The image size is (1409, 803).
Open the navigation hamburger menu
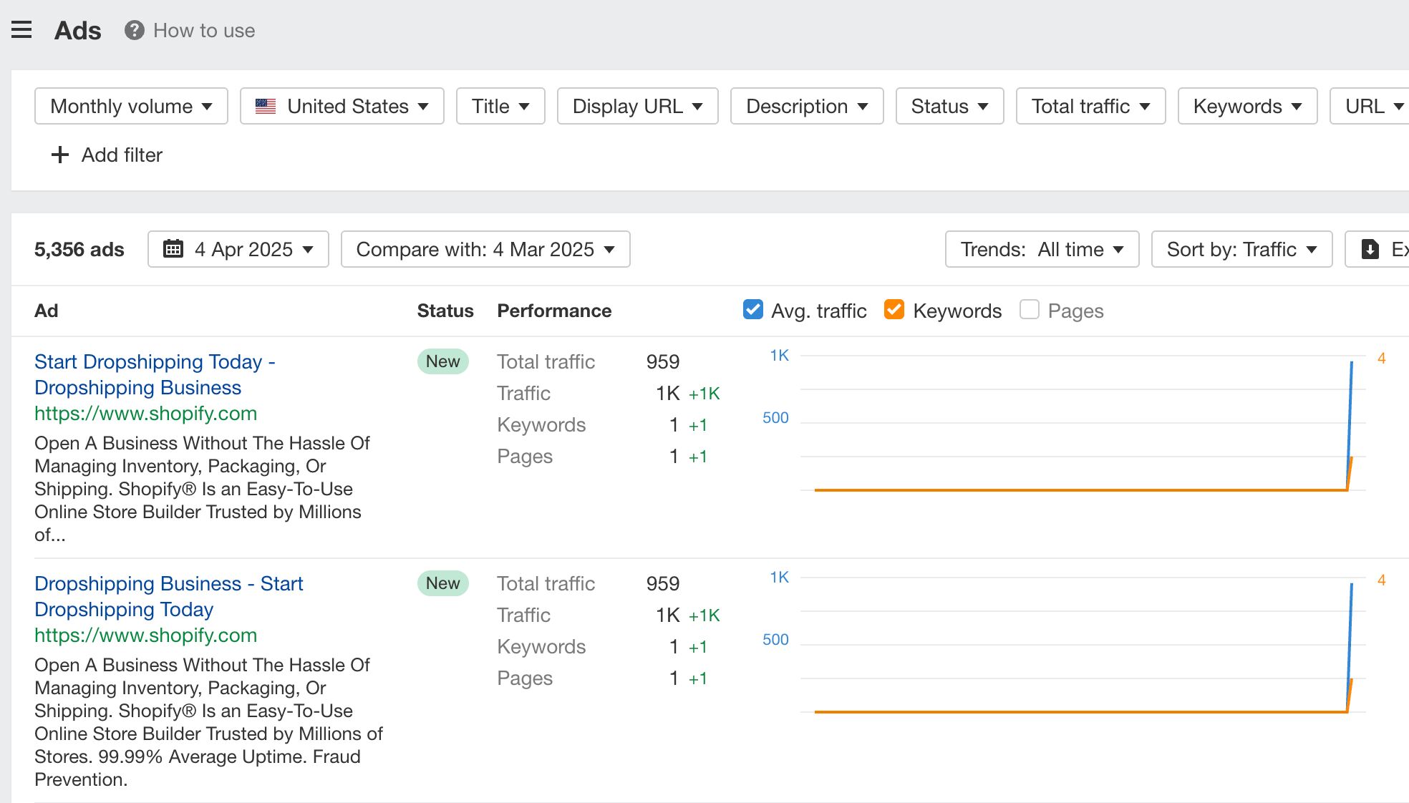pyautogui.click(x=22, y=29)
